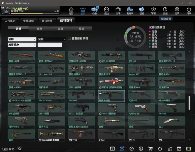The image size is (195, 152).
Task: Select the AKM weapon card
Action: (x=171, y=135)
